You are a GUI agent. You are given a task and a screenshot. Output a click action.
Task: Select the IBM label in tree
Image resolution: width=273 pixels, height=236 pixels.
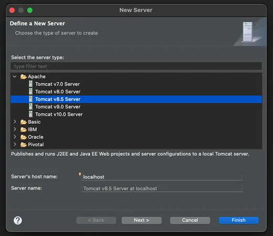(x=33, y=130)
